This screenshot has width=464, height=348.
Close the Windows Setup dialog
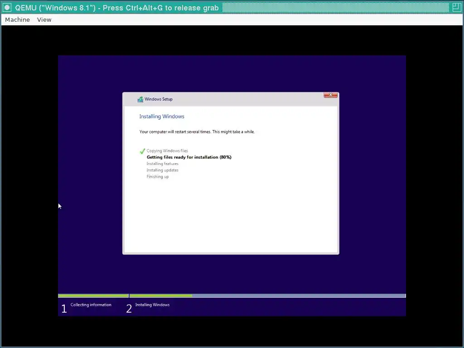[330, 95]
